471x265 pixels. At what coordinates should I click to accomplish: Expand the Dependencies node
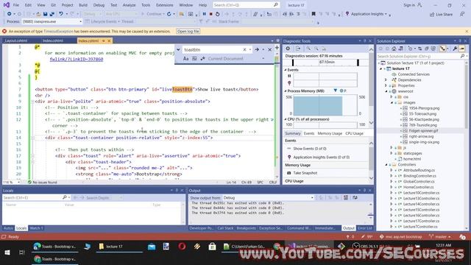pyautogui.click(x=386, y=80)
